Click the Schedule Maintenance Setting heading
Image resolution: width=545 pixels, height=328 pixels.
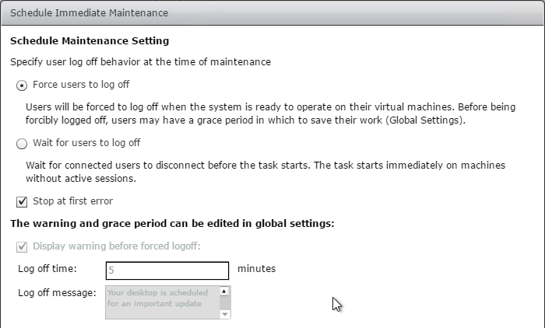(90, 41)
